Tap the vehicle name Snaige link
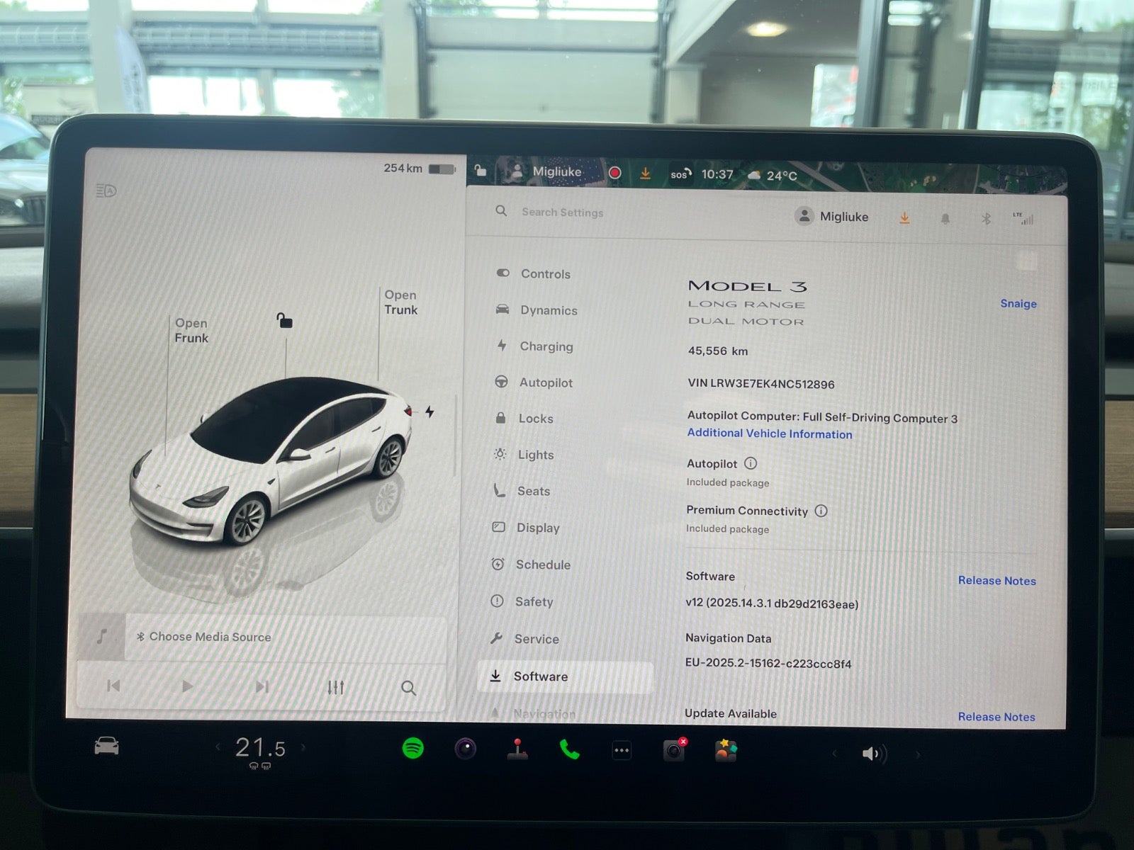1134x850 pixels. pyautogui.click(x=1018, y=303)
